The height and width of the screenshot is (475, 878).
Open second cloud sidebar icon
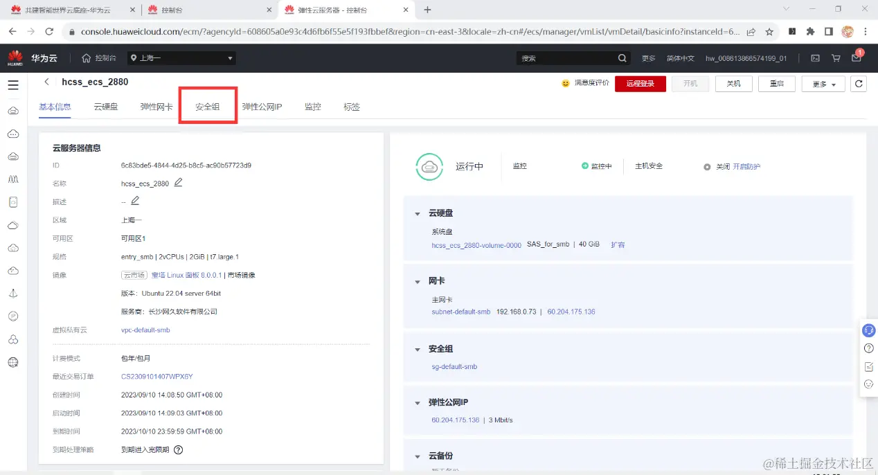(13, 134)
